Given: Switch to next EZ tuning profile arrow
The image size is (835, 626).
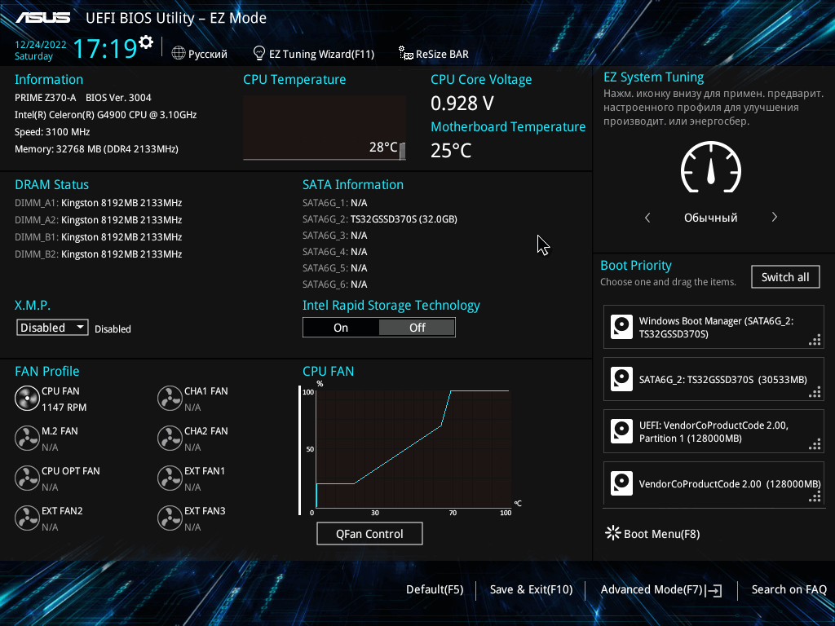Looking at the screenshot, I should tap(775, 217).
